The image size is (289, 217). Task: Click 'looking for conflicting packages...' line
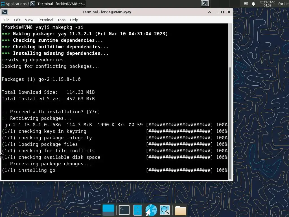(51, 66)
